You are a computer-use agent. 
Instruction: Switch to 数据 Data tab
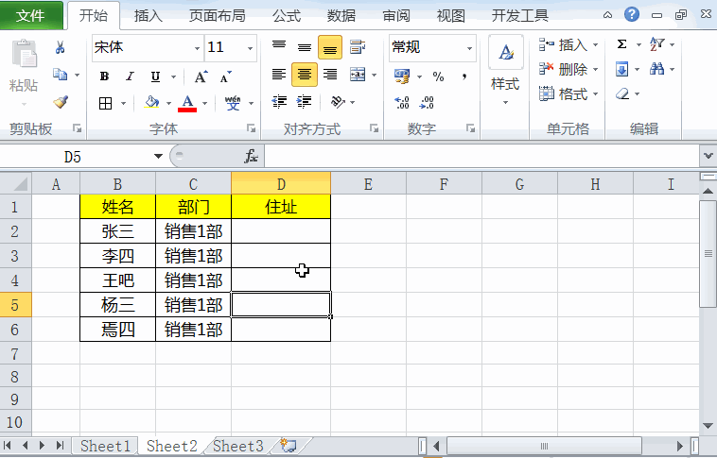pos(341,16)
